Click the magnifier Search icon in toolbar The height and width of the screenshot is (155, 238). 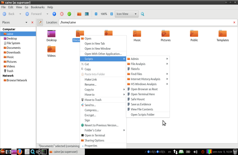(142, 14)
